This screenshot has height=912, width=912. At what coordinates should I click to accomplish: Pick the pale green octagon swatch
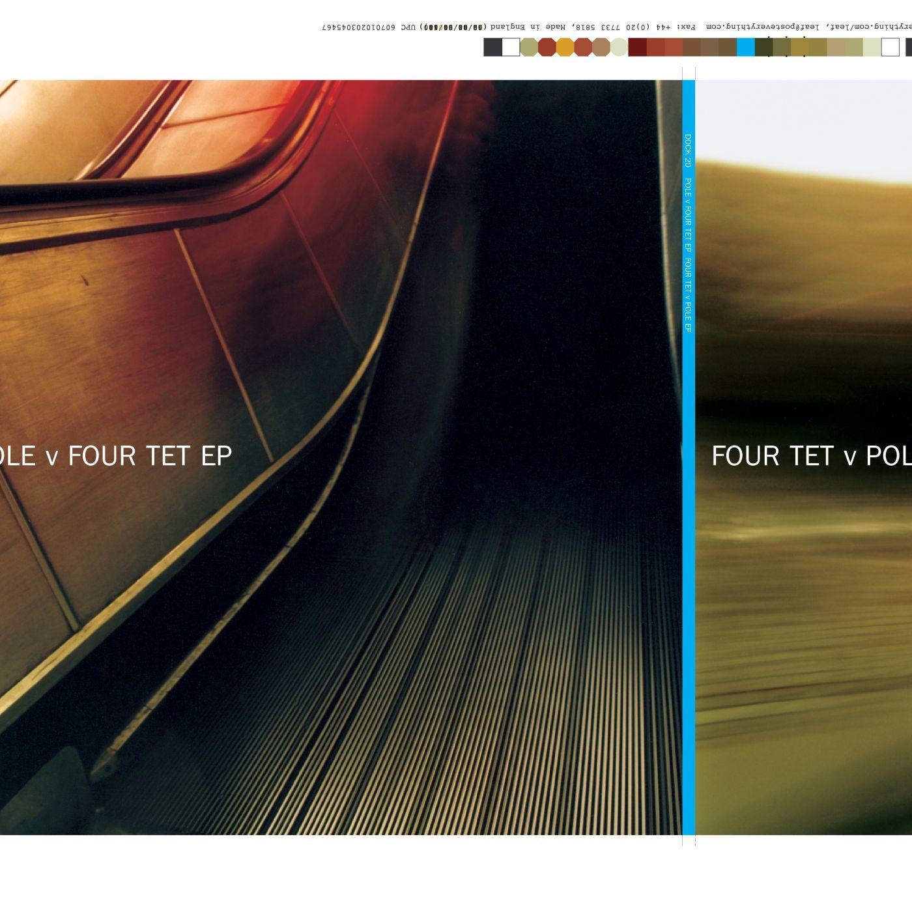pos(619,47)
